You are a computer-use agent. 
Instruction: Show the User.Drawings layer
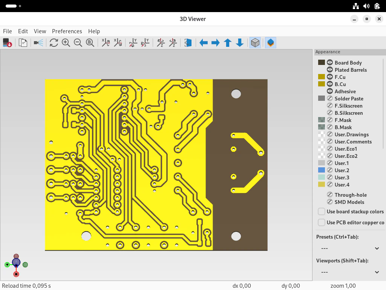tap(329, 134)
